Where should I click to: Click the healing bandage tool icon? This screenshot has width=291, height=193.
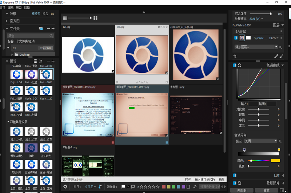(x=276, y=56)
